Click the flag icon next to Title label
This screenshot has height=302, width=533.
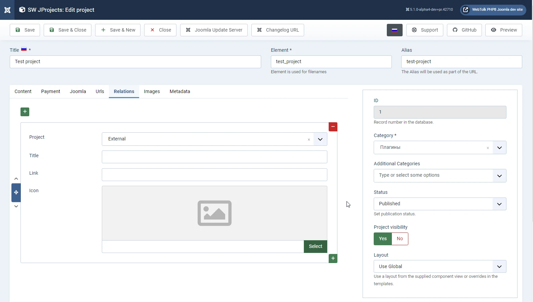(x=24, y=49)
